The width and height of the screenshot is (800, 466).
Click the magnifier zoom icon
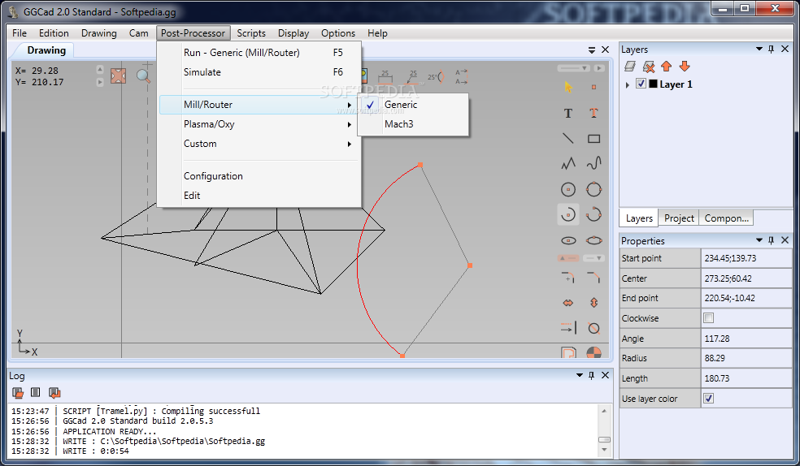click(143, 76)
